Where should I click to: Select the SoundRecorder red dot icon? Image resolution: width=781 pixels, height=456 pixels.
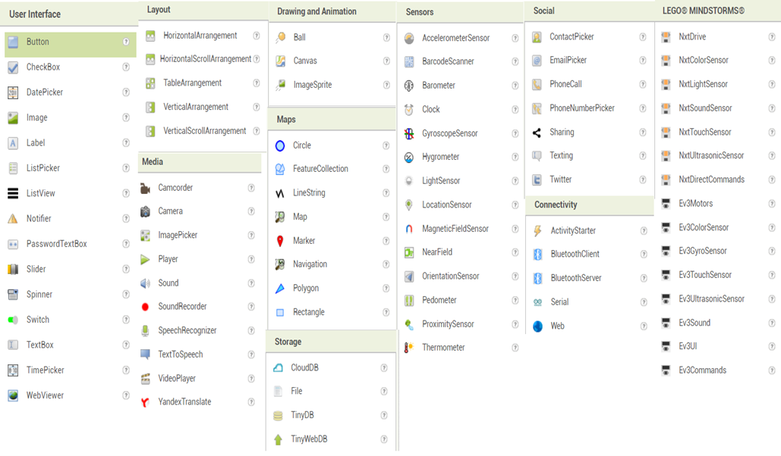tap(145, 307)
